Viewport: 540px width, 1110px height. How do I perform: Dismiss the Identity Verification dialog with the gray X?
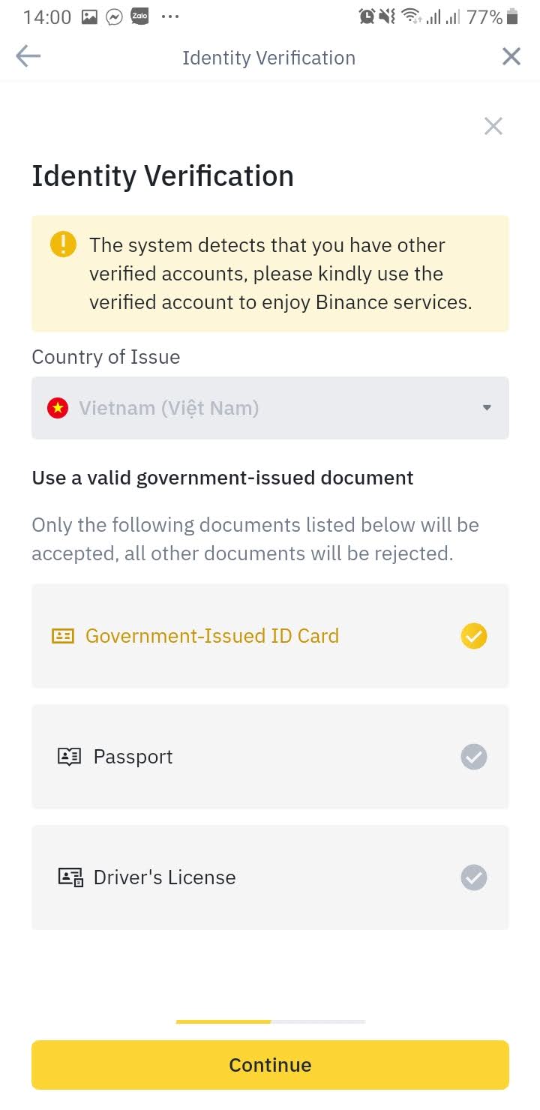(493, 126)
